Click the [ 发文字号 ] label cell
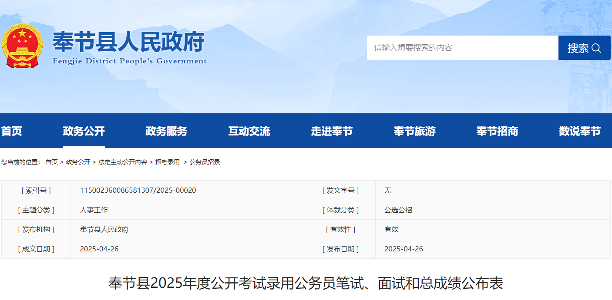The height and width of the screenshot is (300, 612). [x=341, y=190]
